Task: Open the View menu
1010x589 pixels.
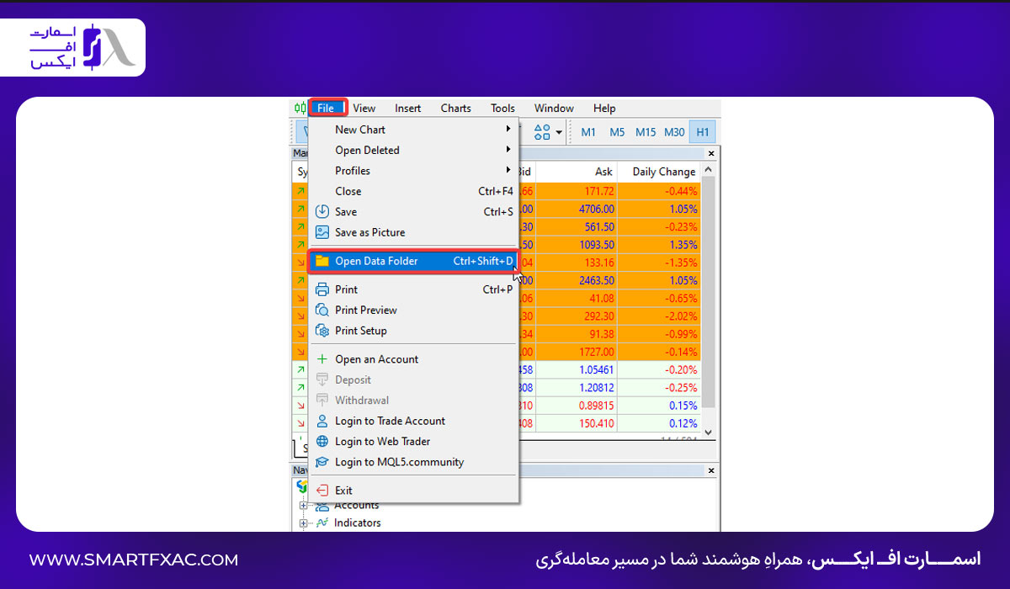Action: (x=364, y=108)
